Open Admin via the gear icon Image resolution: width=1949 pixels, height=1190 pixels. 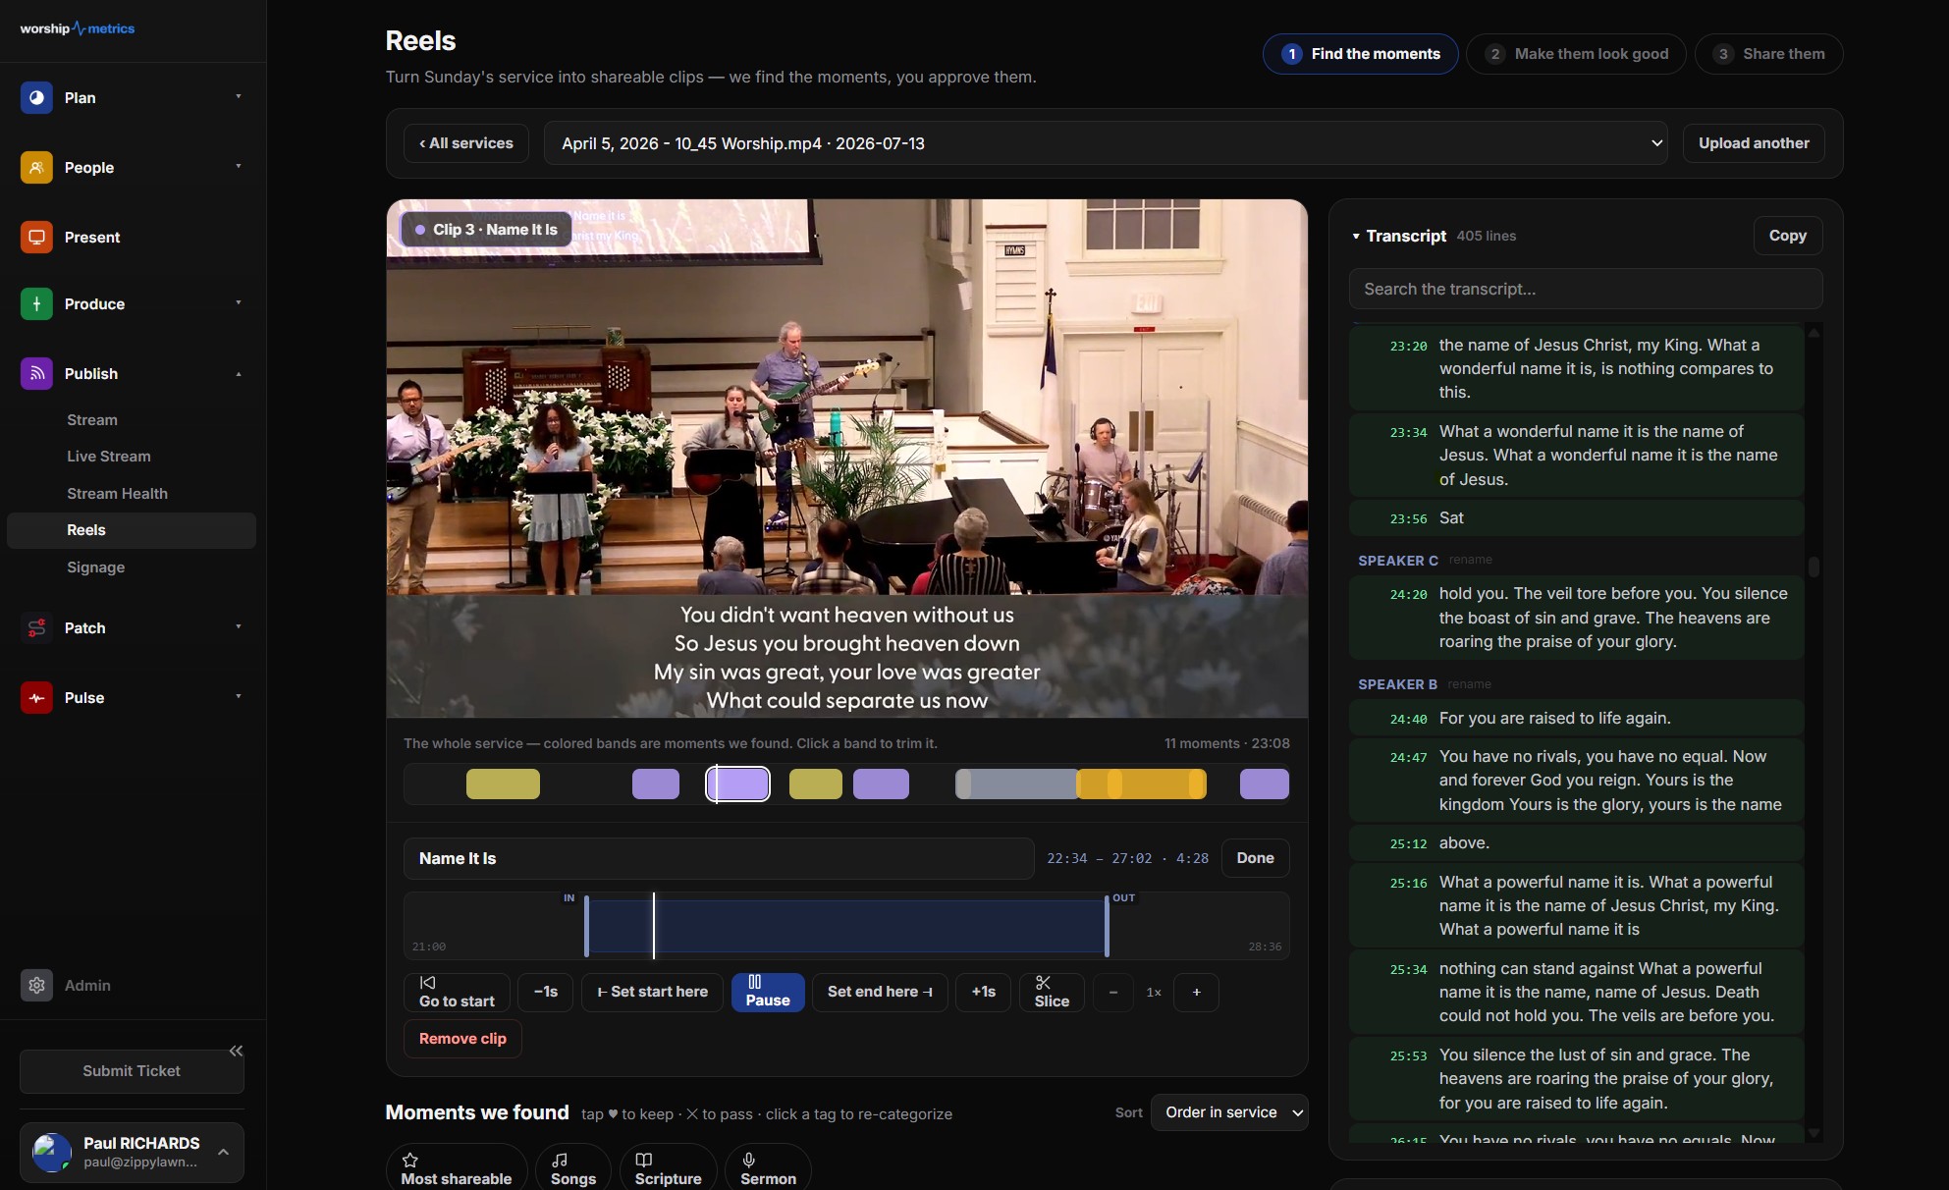tap(36, 986)
